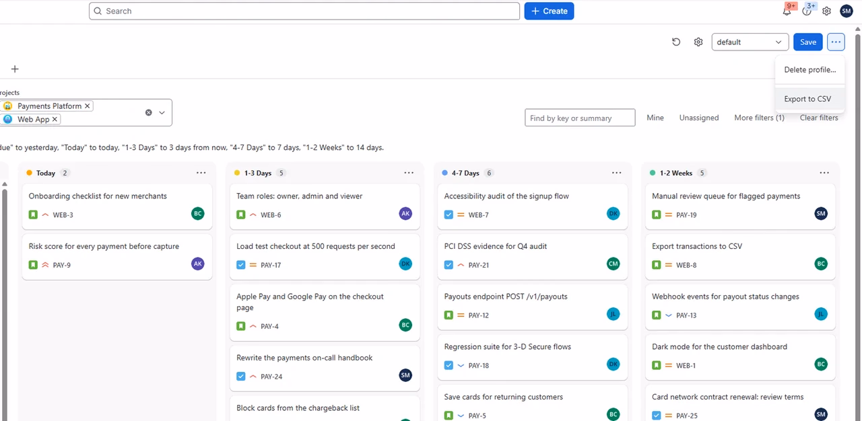862x421 pixels.
Task: Expand the projects dropdown chevron
Action: pos(162,112)
